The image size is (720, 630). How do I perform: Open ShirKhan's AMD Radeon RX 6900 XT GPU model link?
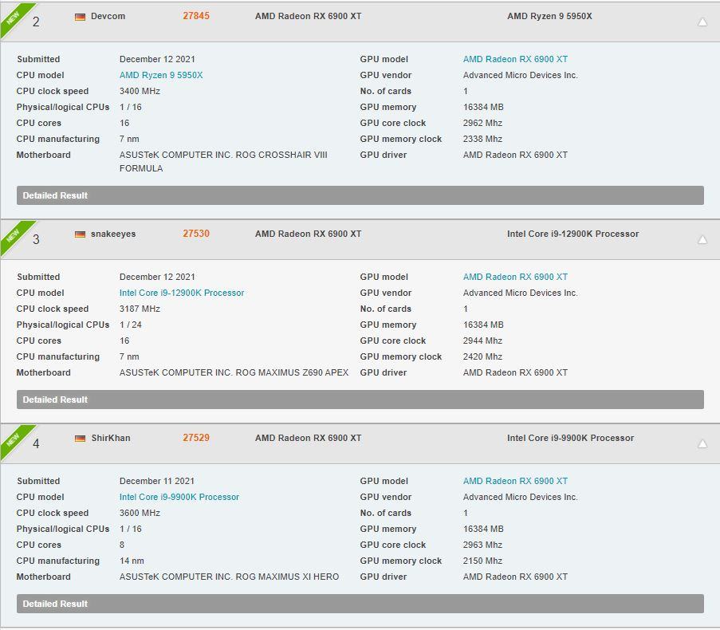click(x=515, y=481)
